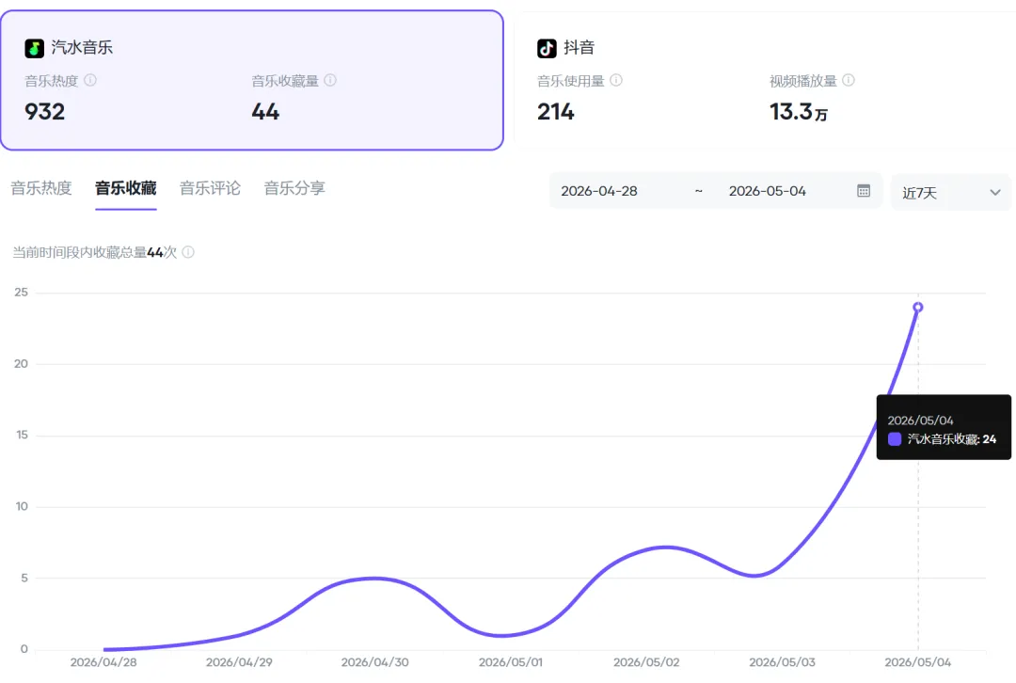Image resolution: width=1016 pixels, height=683 pixels.
Task: Click the 932 music heat value
Action: click(x=45, y=112)
